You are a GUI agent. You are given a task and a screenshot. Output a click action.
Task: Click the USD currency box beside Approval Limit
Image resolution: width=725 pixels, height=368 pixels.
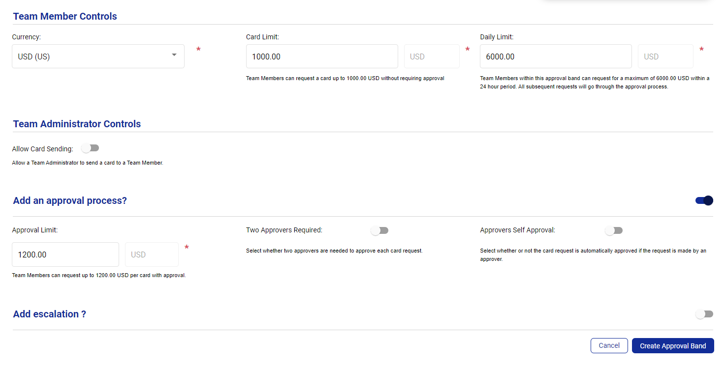(x=152, y=255)
